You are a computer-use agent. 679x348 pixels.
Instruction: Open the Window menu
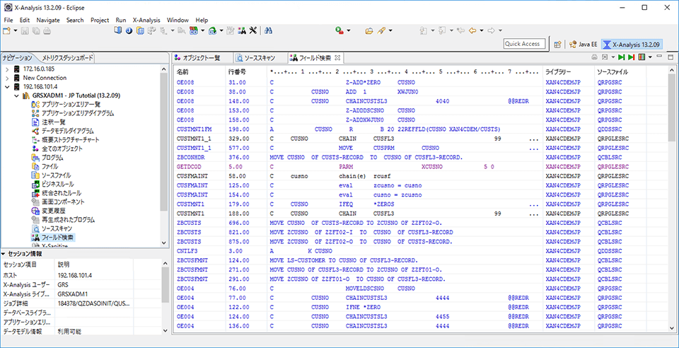tap(178, 20)
